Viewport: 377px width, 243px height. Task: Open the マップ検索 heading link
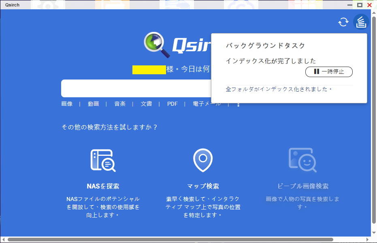[x=203, y=186]
